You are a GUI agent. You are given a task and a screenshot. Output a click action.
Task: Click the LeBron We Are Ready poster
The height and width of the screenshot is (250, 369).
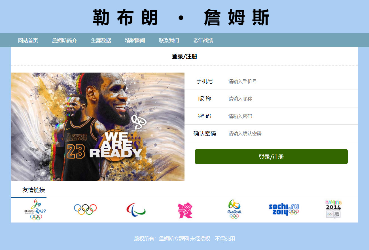pyautogui.click(x=98, y=127)
